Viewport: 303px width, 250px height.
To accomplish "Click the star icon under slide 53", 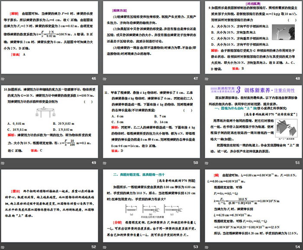I will coord(105,247).
